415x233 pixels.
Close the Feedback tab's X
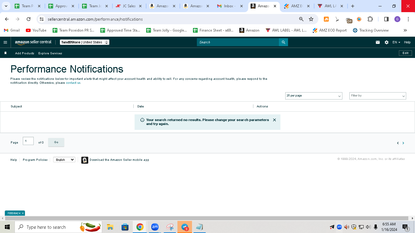click(x=23, y=213)
